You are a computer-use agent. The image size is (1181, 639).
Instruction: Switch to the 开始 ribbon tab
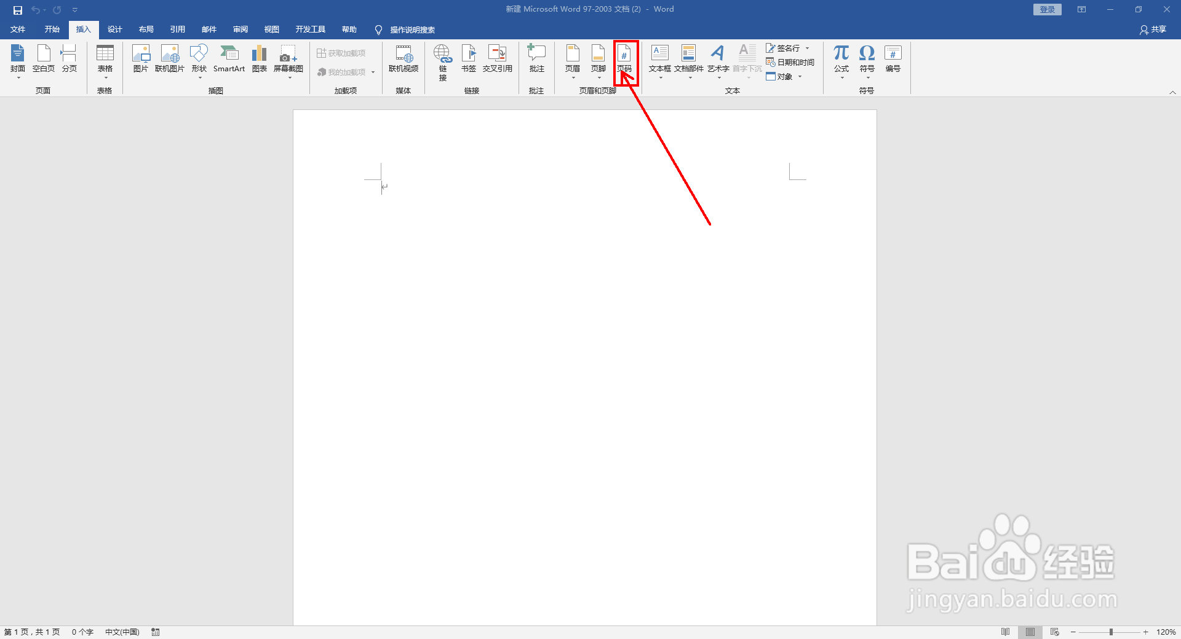[52, 29]
